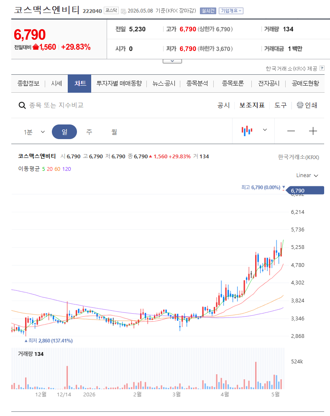Select the 일 daily period toggle
Screen dimensions: 330x416
pos(64,132)
